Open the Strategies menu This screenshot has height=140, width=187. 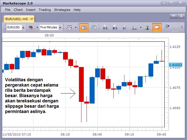pos(62,10)
